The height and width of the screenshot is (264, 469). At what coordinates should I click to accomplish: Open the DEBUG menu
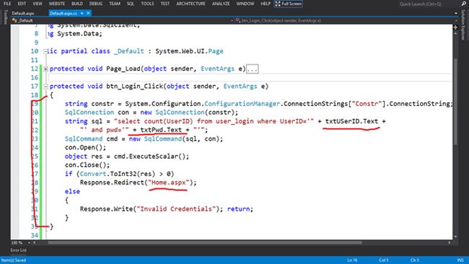tap(96, 4)
